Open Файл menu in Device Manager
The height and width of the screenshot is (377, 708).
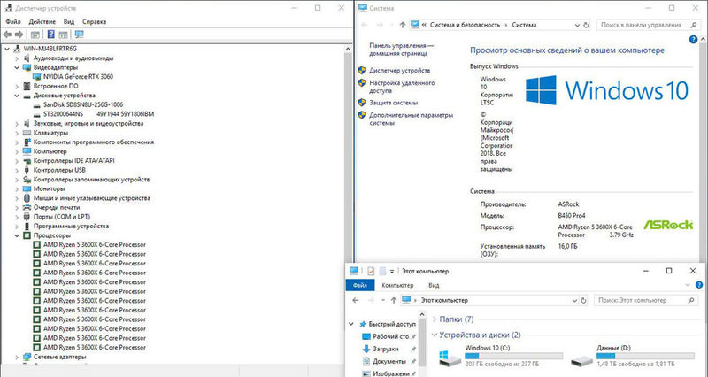coord(13,21)
